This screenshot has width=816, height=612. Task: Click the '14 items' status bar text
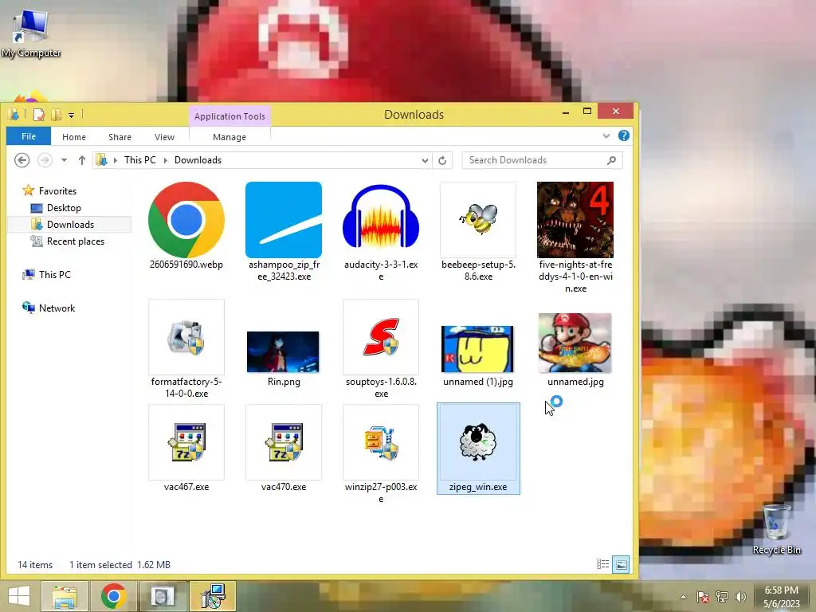(35, 565)
